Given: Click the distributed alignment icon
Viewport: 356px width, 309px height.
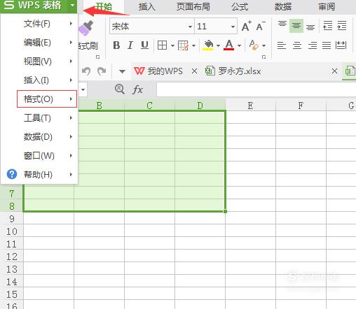Looking at the screenshot, I should pos(341,45).
